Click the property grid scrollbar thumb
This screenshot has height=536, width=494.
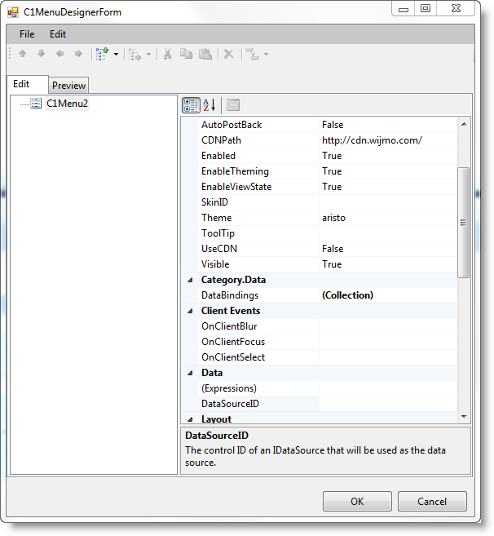tap(464, 223)
